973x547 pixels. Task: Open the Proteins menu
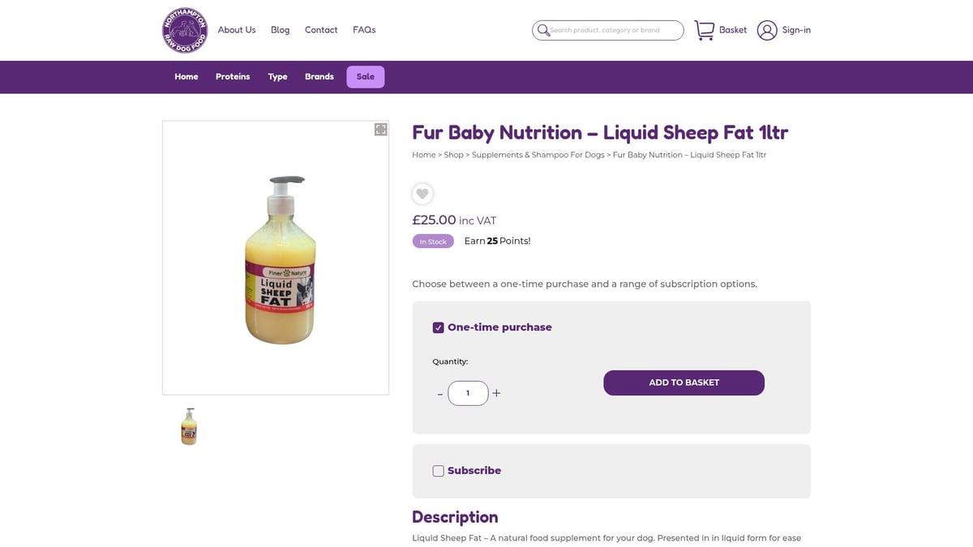(233, 76)
